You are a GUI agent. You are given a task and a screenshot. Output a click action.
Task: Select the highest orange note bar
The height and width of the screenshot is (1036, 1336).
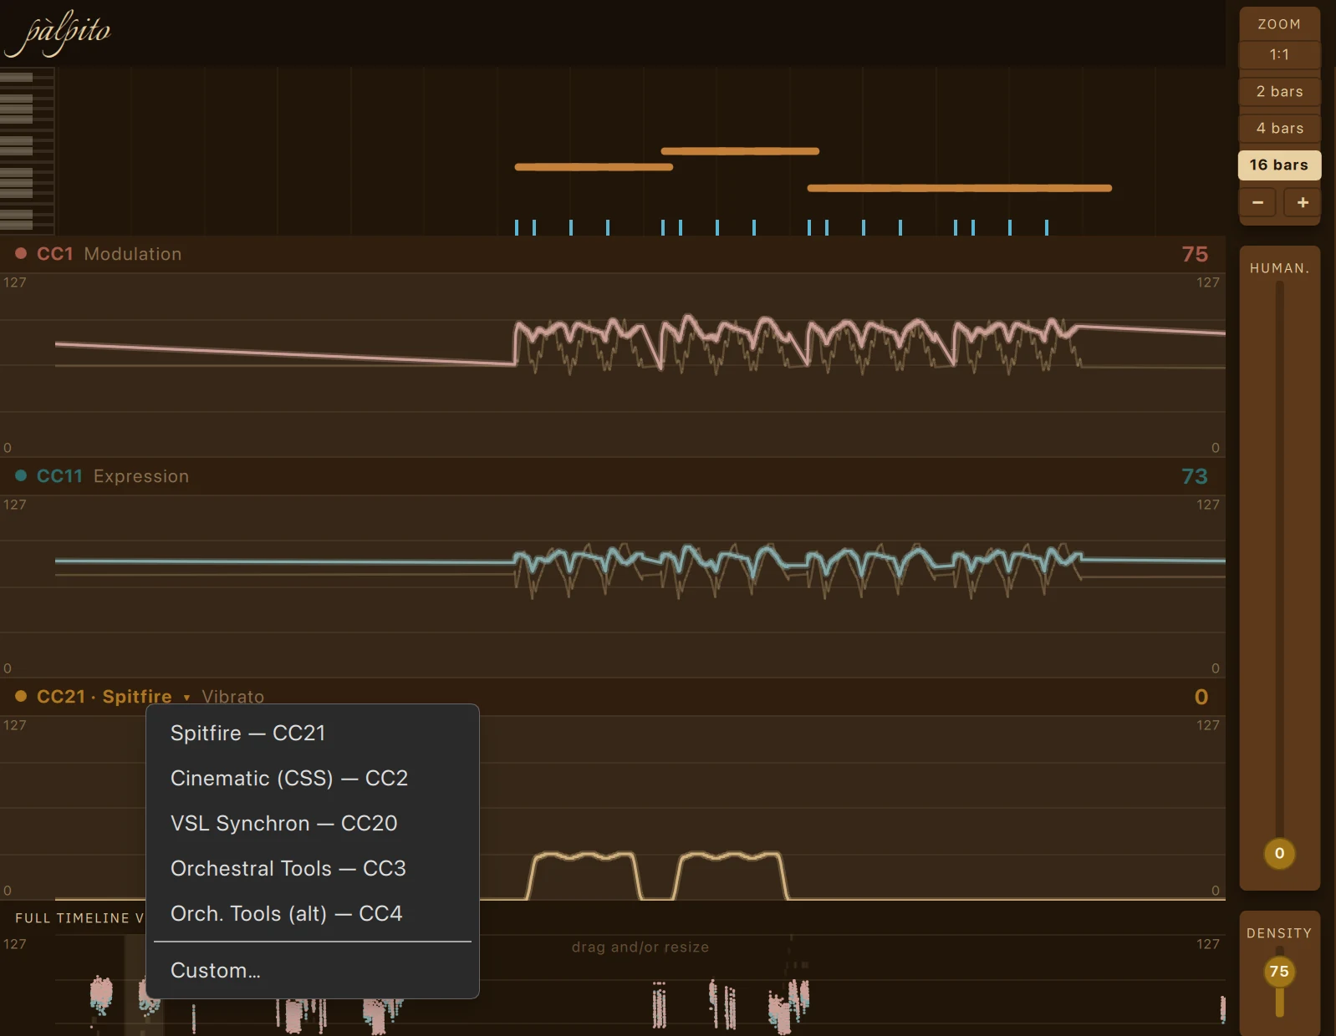pos(740,151)
